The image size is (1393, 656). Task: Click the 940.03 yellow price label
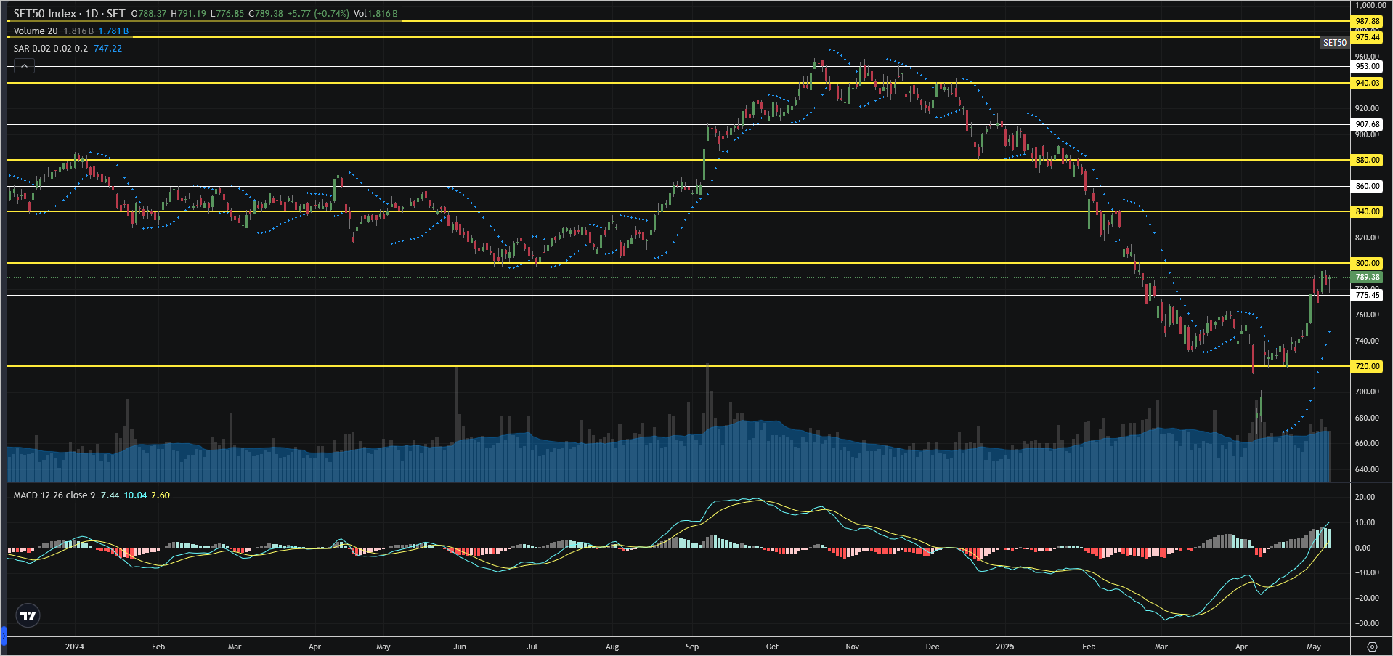pos(1368,83)
